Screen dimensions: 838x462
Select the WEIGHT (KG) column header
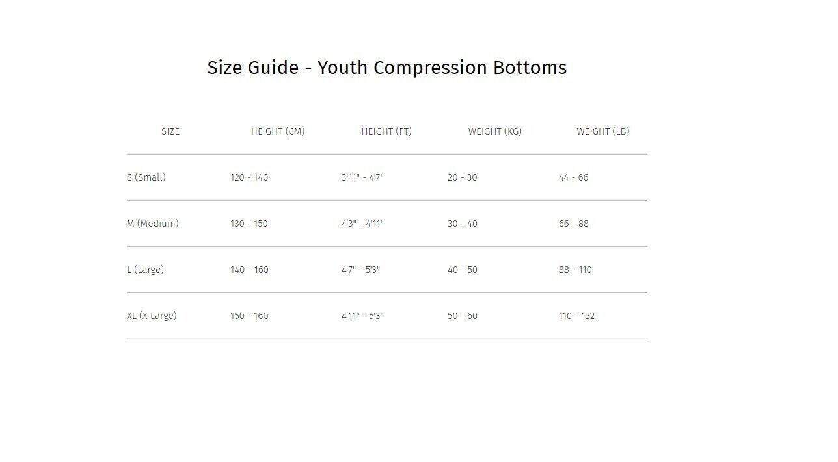click(495, 131)
